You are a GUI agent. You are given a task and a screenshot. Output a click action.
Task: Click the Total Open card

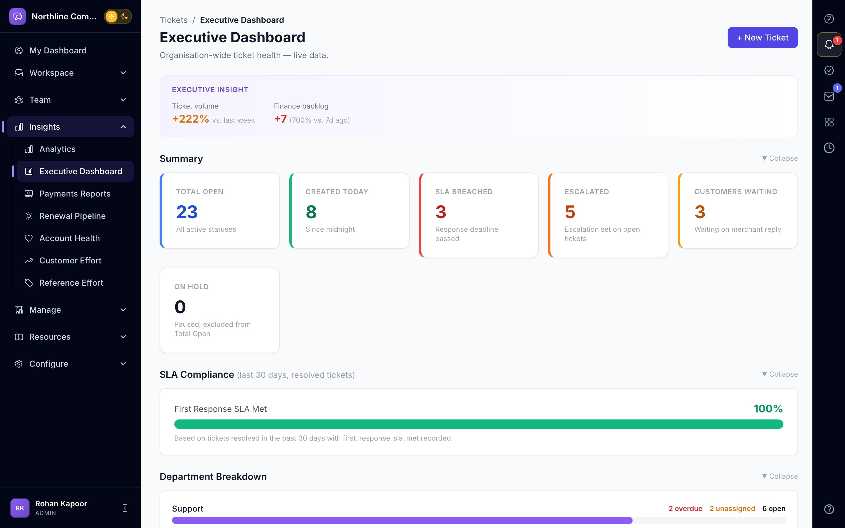click(x=220, y=211)
